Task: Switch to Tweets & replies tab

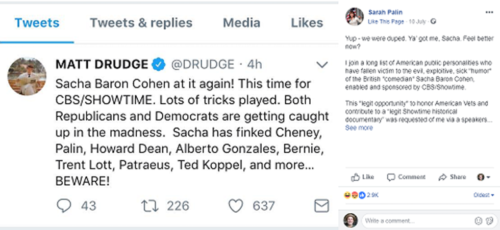Action: click(141, 23)
